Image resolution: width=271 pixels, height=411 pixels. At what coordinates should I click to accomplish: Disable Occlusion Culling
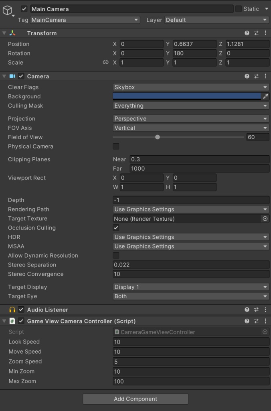pyautogui.click(x=116, y=228)
